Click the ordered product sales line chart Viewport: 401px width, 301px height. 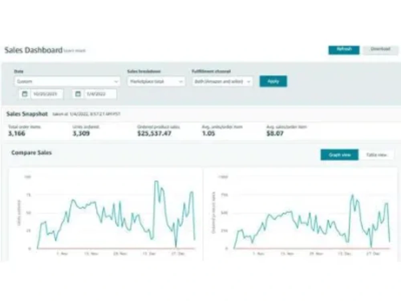[x=301, y=214]
